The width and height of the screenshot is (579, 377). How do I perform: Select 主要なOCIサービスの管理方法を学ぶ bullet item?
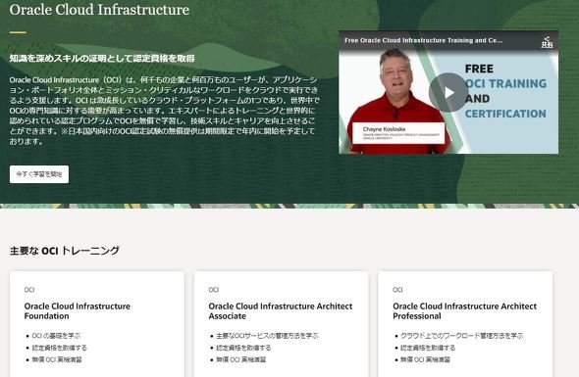coord(267,336)
